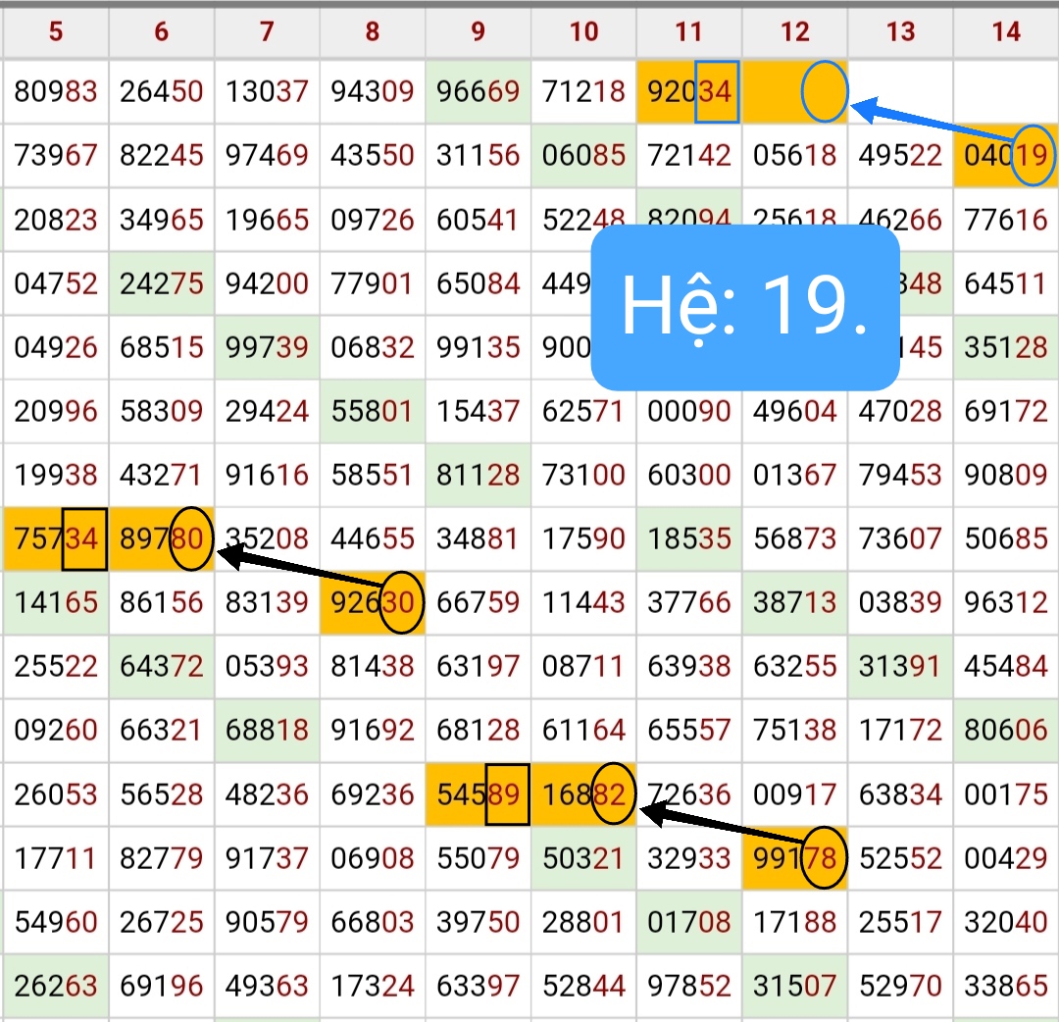This screenshot has width=1059, height=1022.
Task: Click the blue "Hệ: 19." label
Action: [x=744, y=305]
